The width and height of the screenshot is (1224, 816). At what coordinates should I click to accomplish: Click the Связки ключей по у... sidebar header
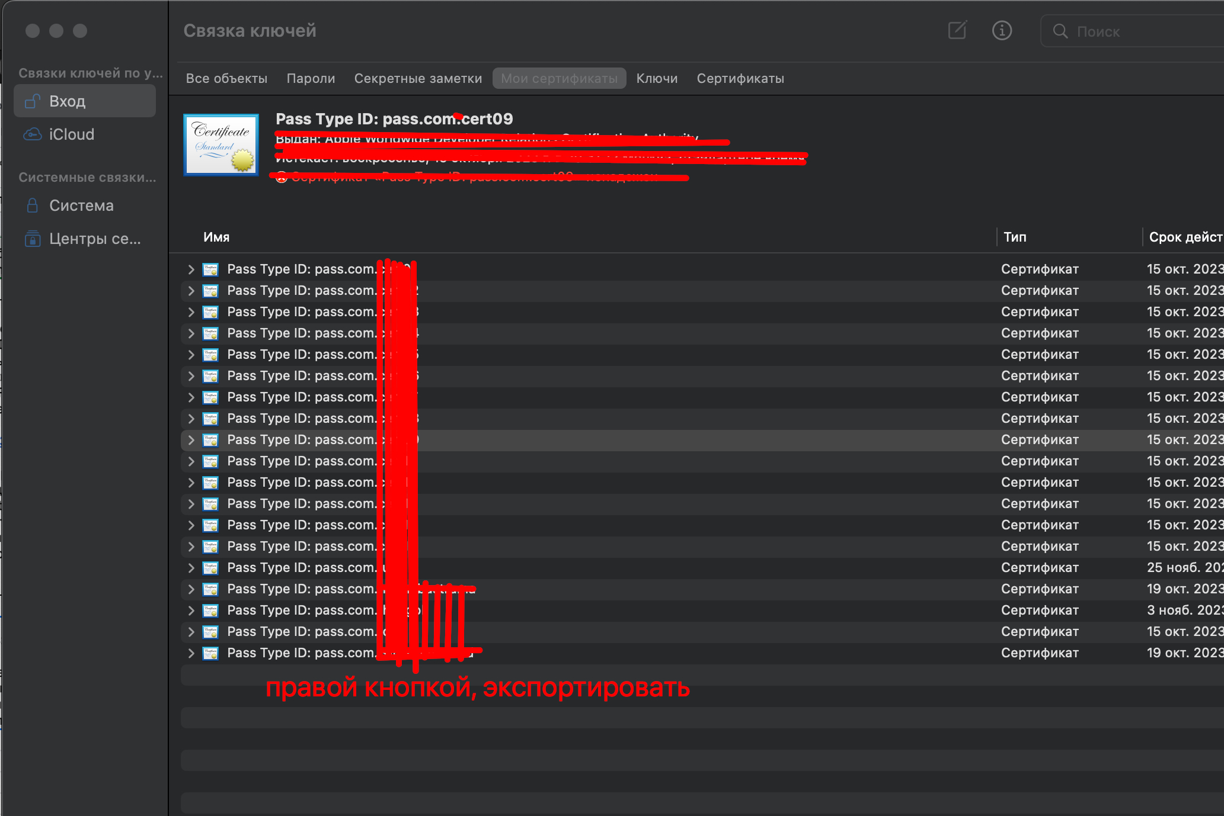tap(90, 73)
